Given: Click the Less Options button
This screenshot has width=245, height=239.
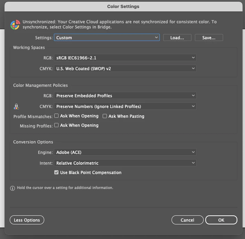Looking at the screenshot, I should click(27, 220).
